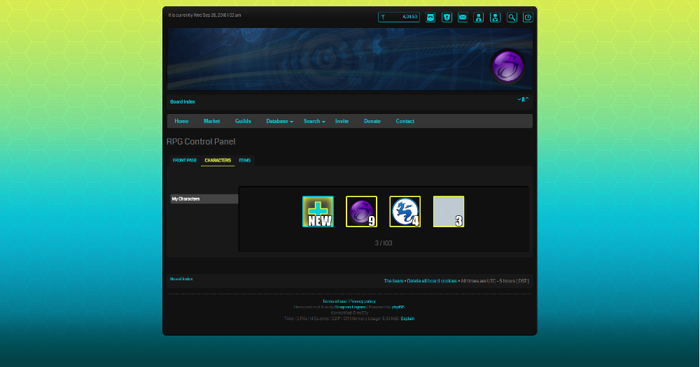Click the treasure chest icon in header

click(430, 17)
